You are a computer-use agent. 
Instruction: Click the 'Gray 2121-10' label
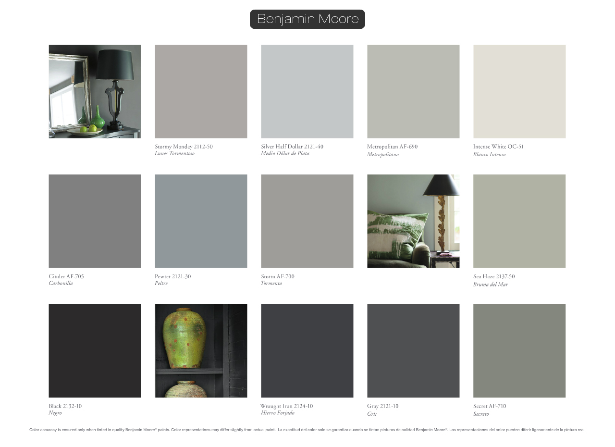click(x=382, y=406)
